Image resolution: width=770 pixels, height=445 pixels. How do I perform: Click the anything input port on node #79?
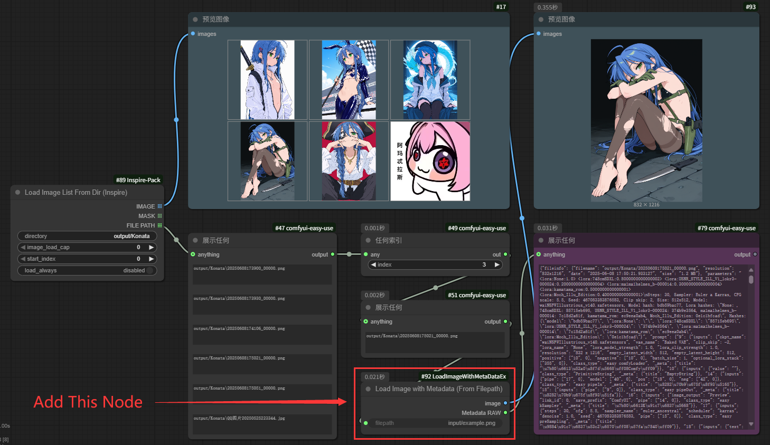point(539,254)
